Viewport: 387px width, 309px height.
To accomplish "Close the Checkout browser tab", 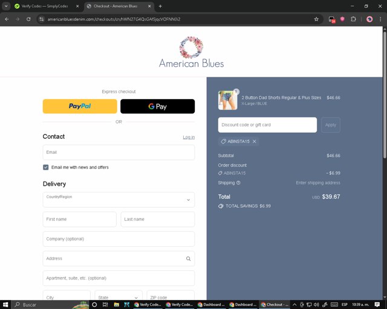I will pyautogui.click(x=149, y=6).
